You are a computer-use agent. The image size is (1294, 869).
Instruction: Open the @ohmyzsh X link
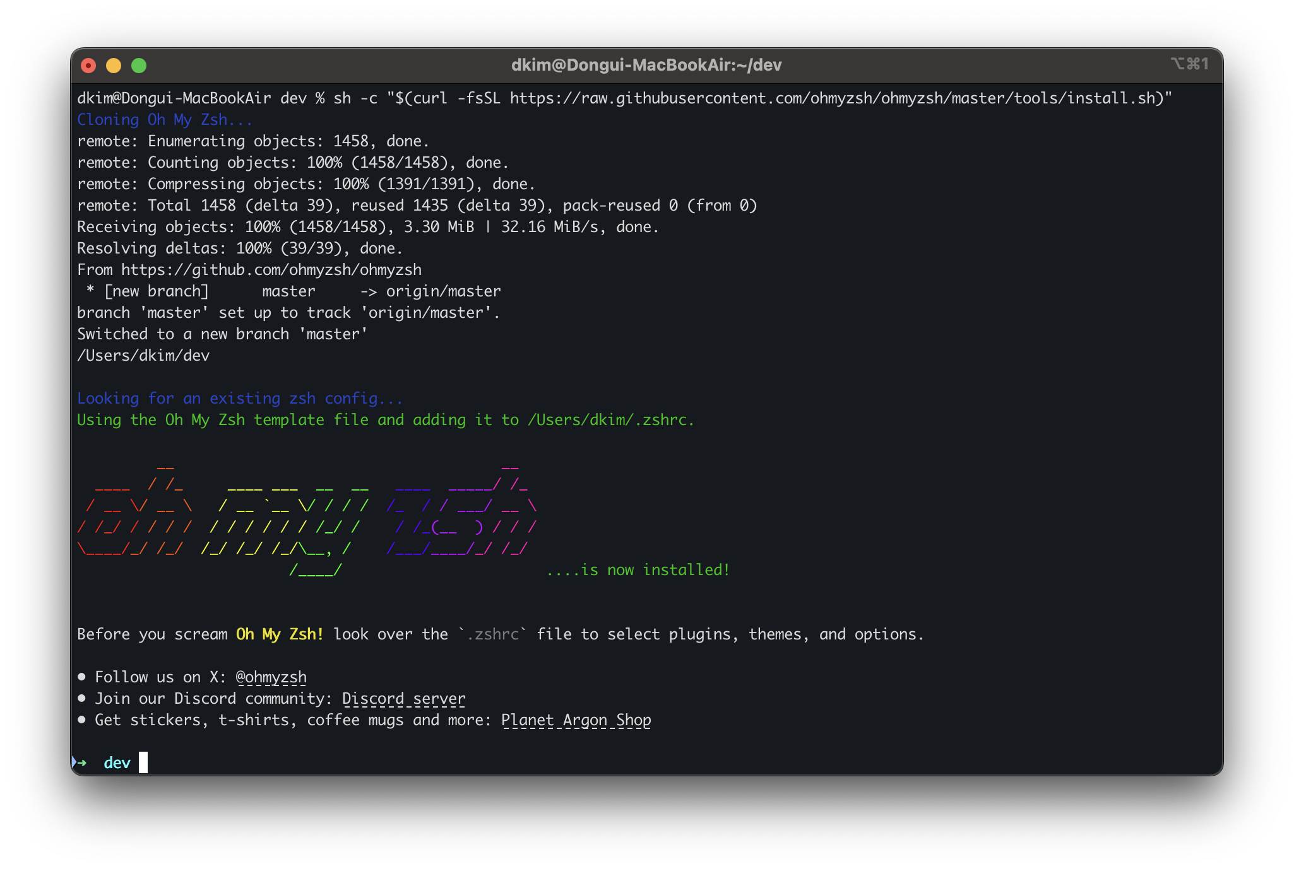[271, 677]
